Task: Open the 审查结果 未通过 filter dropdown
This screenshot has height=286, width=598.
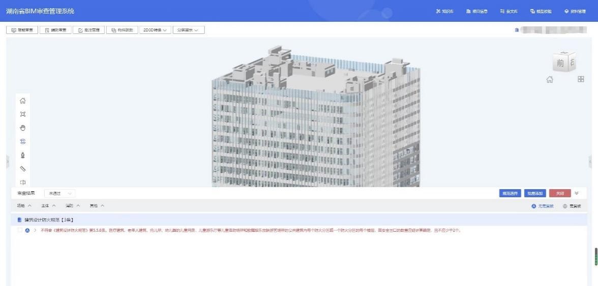Action: click(60, 194)
